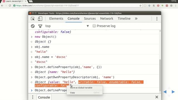Image resolution: width=178 pixels, height=100 pixels.
Task: Click the 'Object {}' result line
Action: (43, 42)
